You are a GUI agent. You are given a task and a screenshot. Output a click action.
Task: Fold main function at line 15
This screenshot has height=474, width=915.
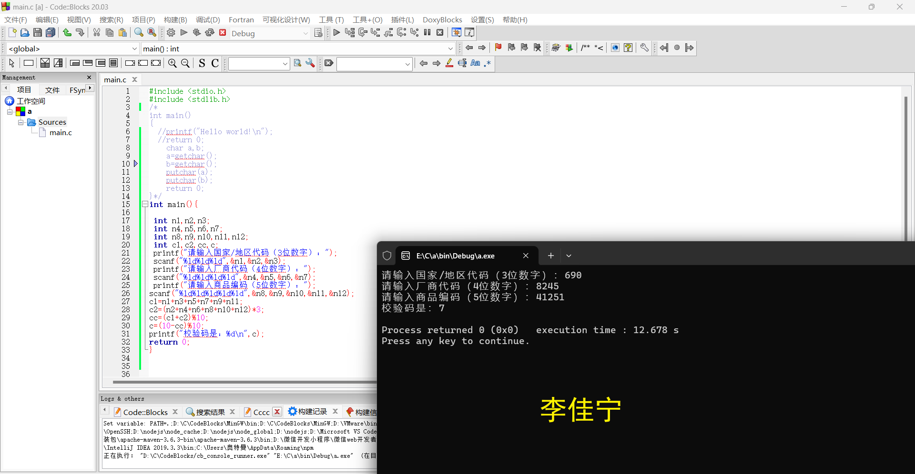pos(144,204)
